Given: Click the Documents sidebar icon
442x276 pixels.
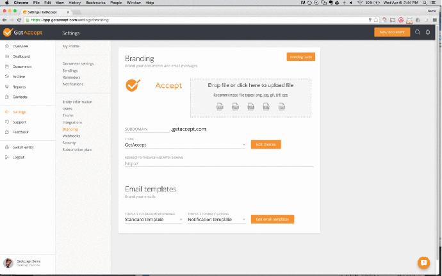Looking at the screenshot, I should coord(7,67).
